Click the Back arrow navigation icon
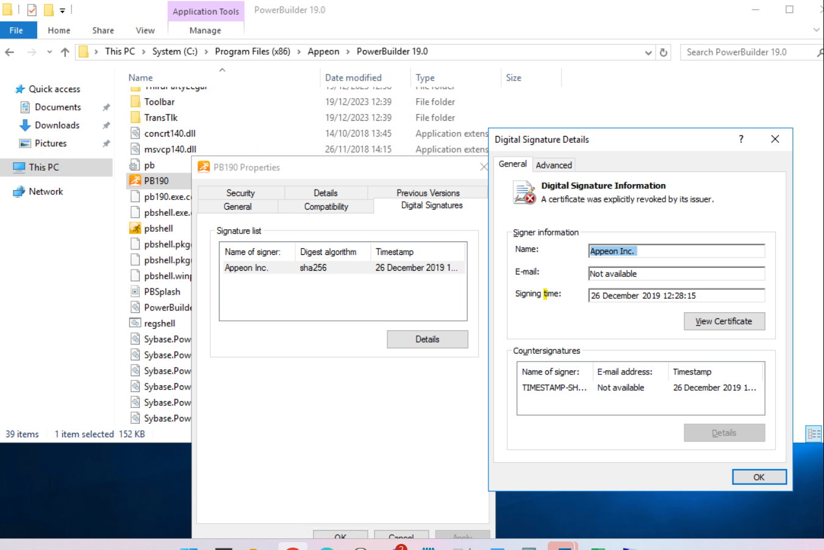The height and width of the screenshot is (550, 824). 10,52
